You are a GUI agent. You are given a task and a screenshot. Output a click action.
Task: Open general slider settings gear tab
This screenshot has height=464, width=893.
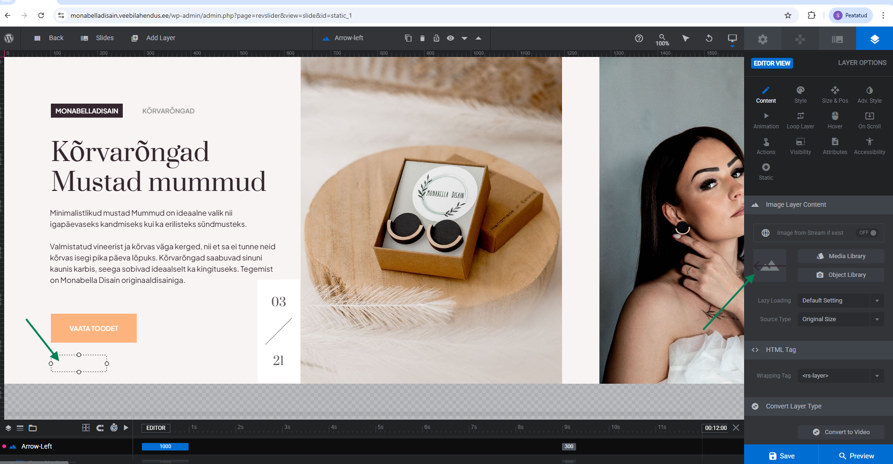tap(762, 39)
